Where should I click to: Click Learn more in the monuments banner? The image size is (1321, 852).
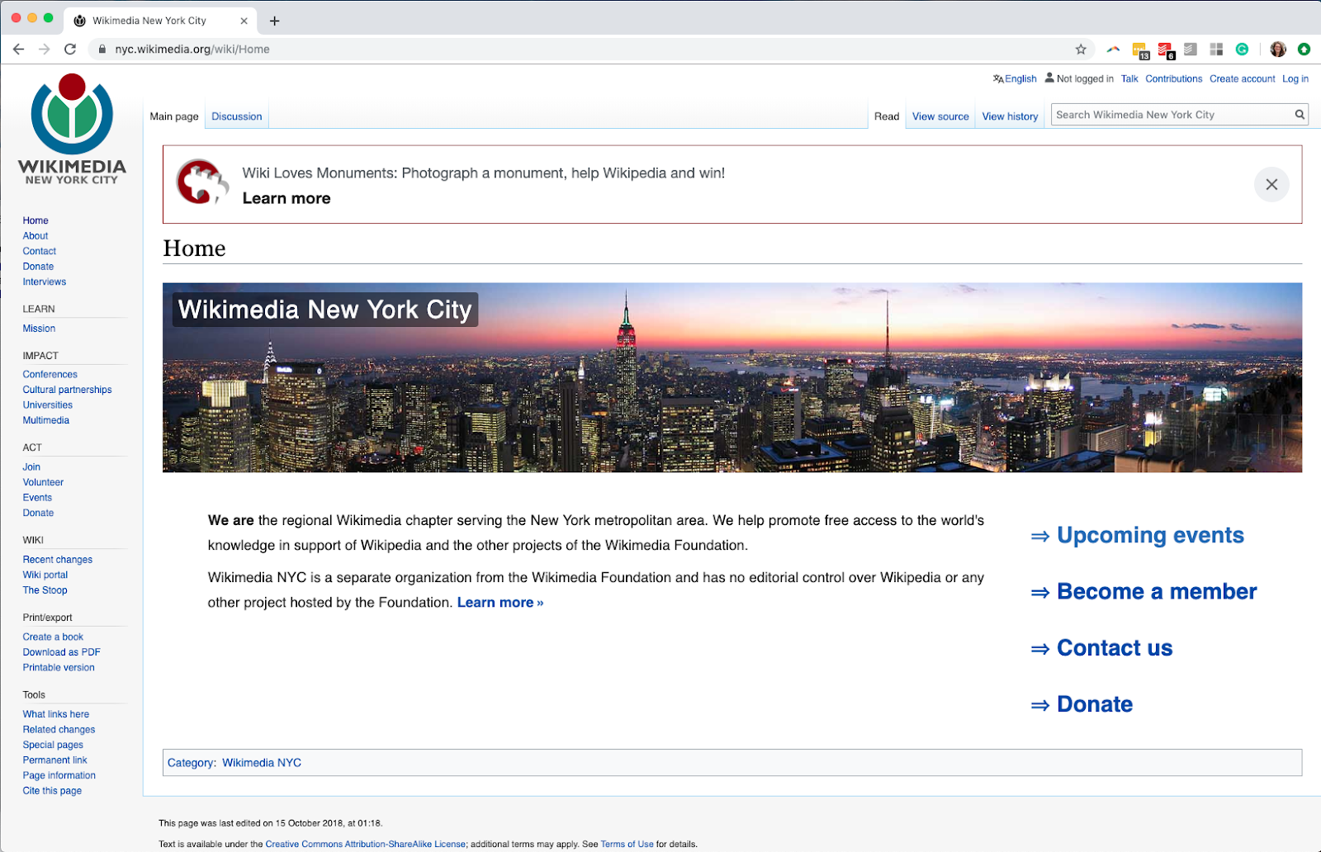tap(286, 198)
